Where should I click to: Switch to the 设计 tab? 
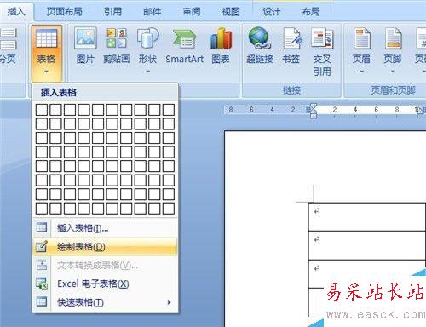tap(271, 12)
